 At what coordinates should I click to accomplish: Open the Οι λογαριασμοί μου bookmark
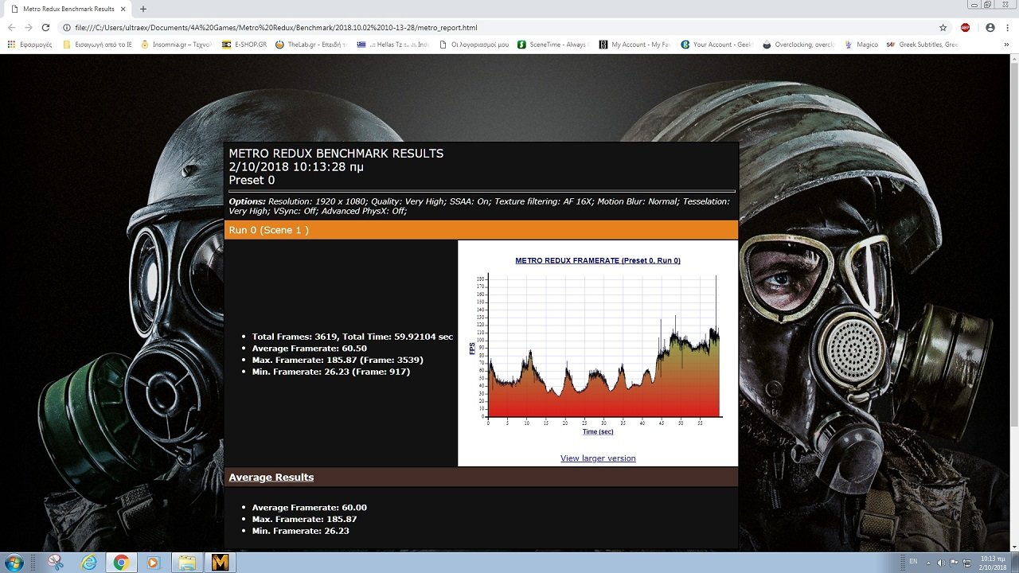coord(474,45)
